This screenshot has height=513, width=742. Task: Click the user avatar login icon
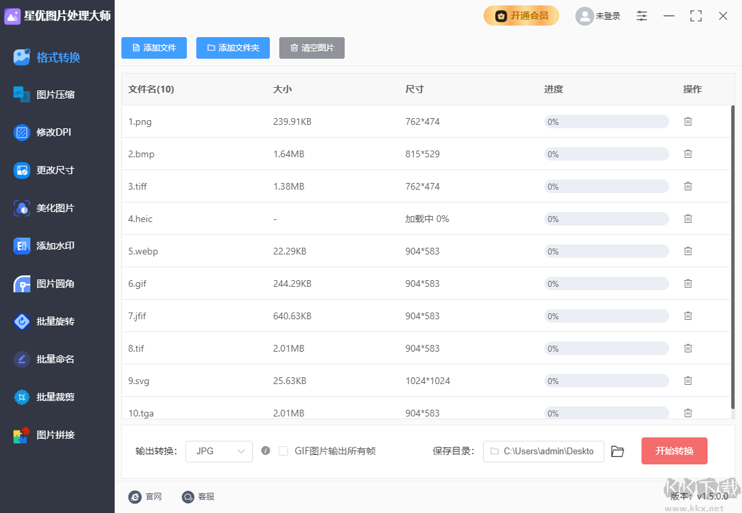[x=583, y=16]
